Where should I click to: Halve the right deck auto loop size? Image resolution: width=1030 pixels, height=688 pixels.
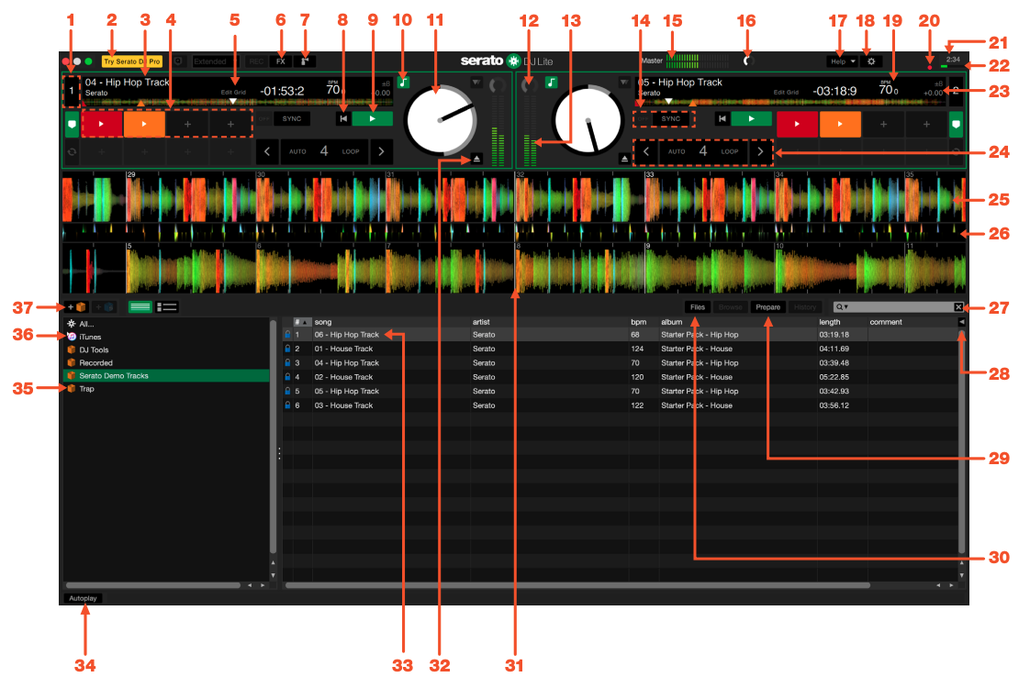(x=645, y=151)
